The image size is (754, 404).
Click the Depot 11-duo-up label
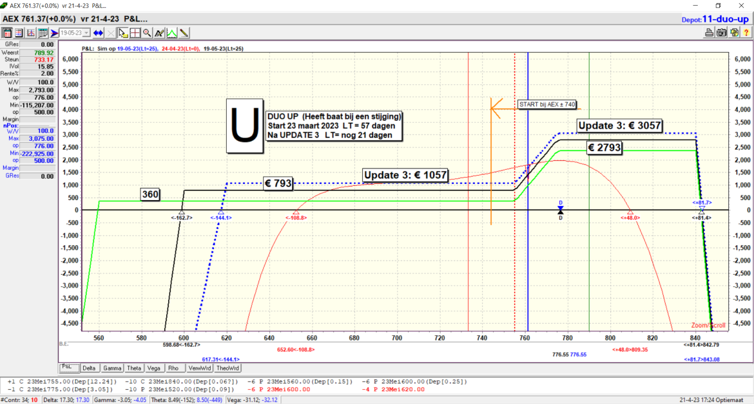pyautogui.click(x=715, y=19)
